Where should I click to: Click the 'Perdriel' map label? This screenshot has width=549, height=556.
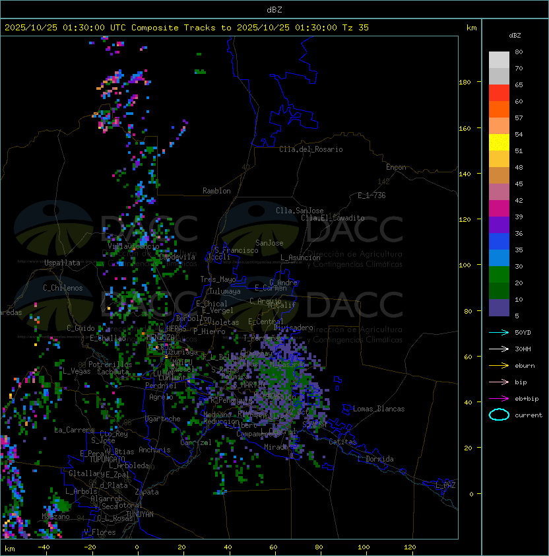[x=161, y=386]
